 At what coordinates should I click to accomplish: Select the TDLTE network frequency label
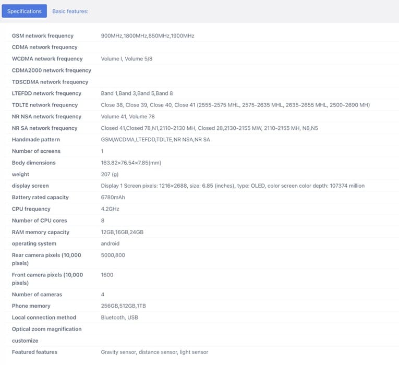point(45,105)
